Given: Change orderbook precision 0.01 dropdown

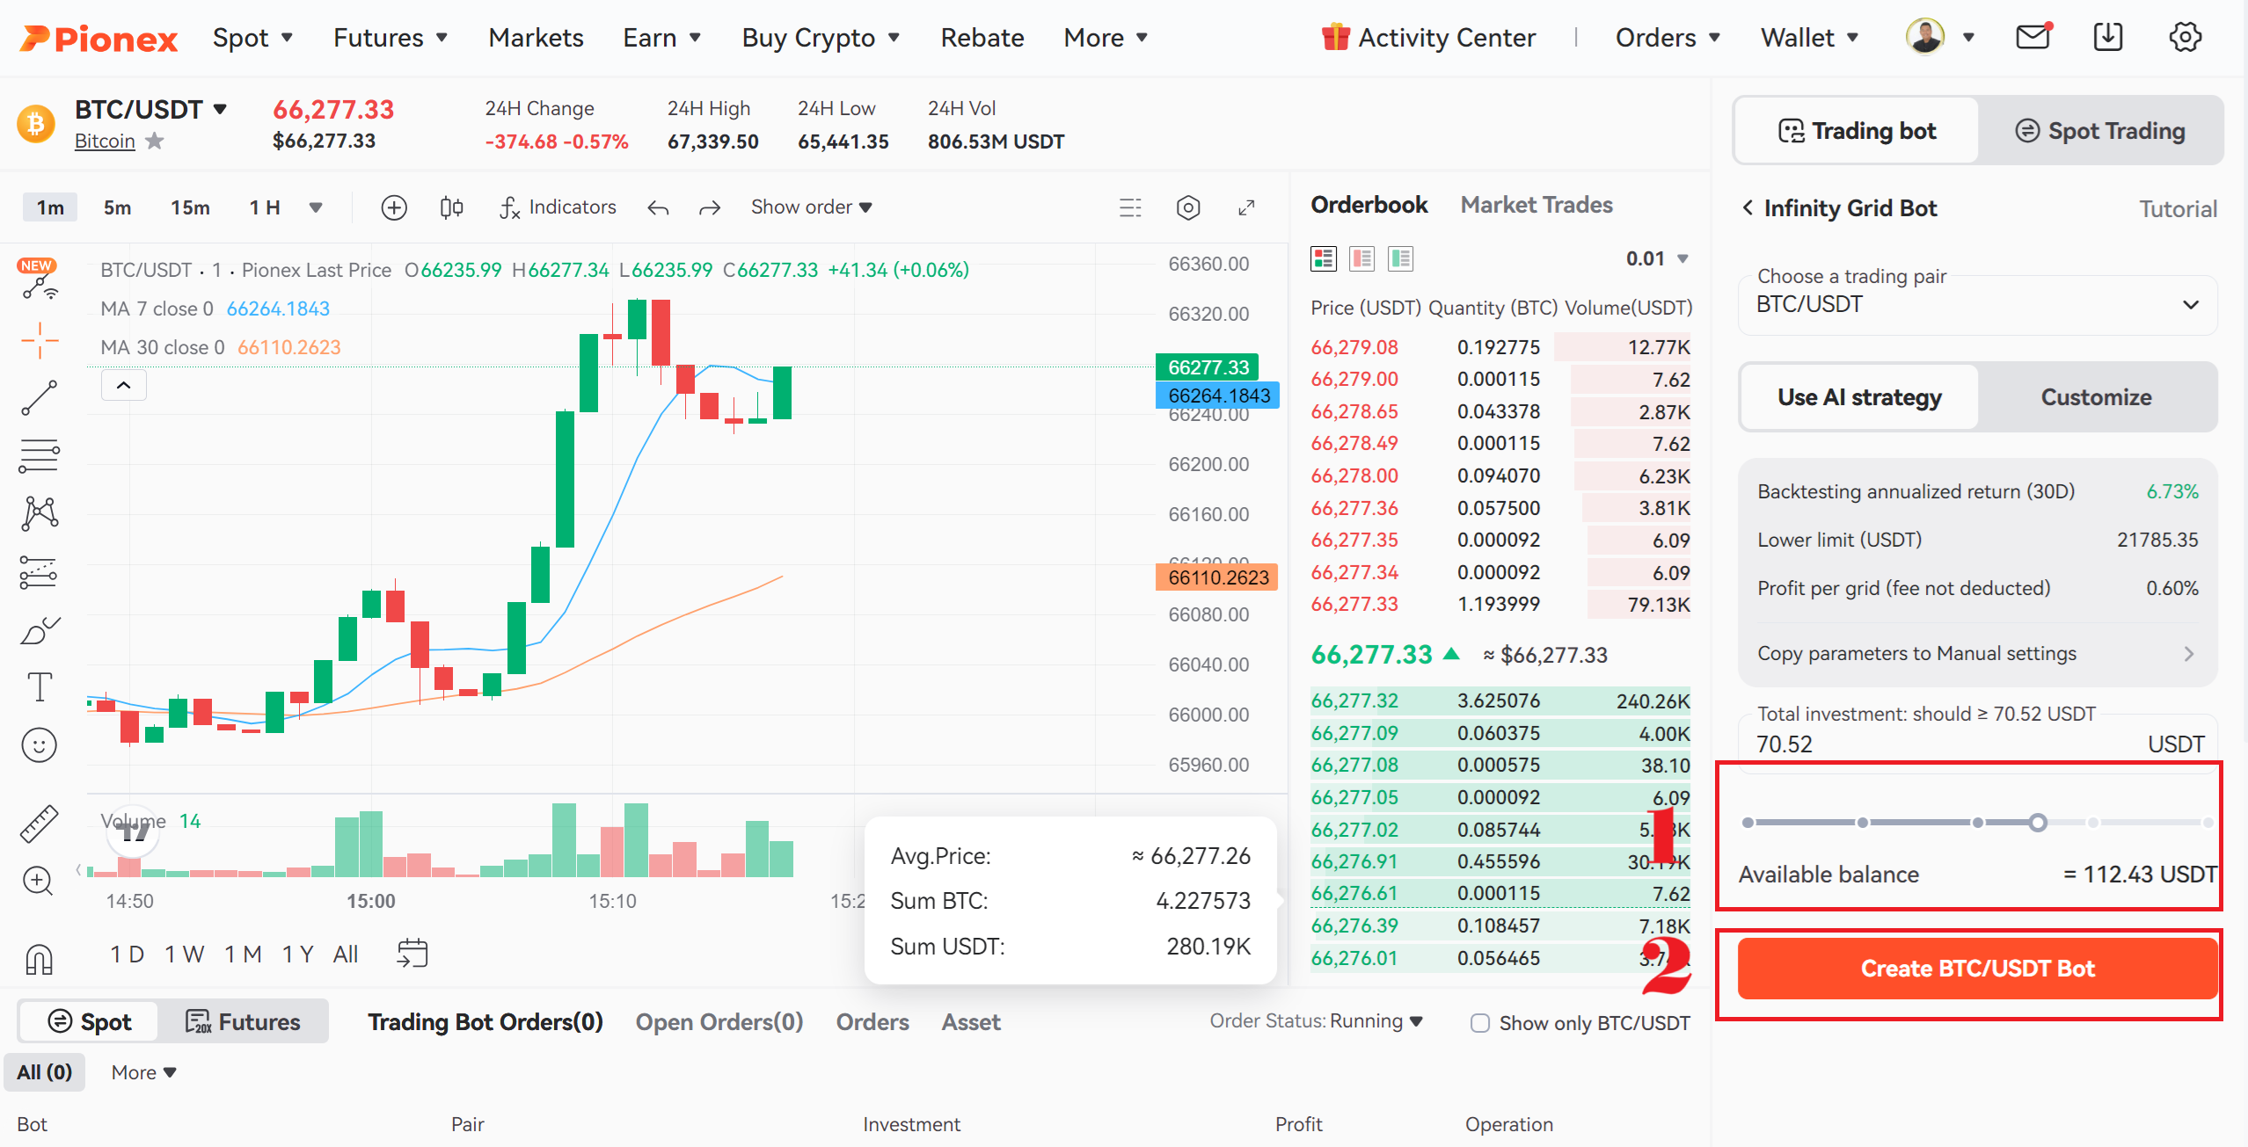Looking at the screenshot, I should [1657, 258].
